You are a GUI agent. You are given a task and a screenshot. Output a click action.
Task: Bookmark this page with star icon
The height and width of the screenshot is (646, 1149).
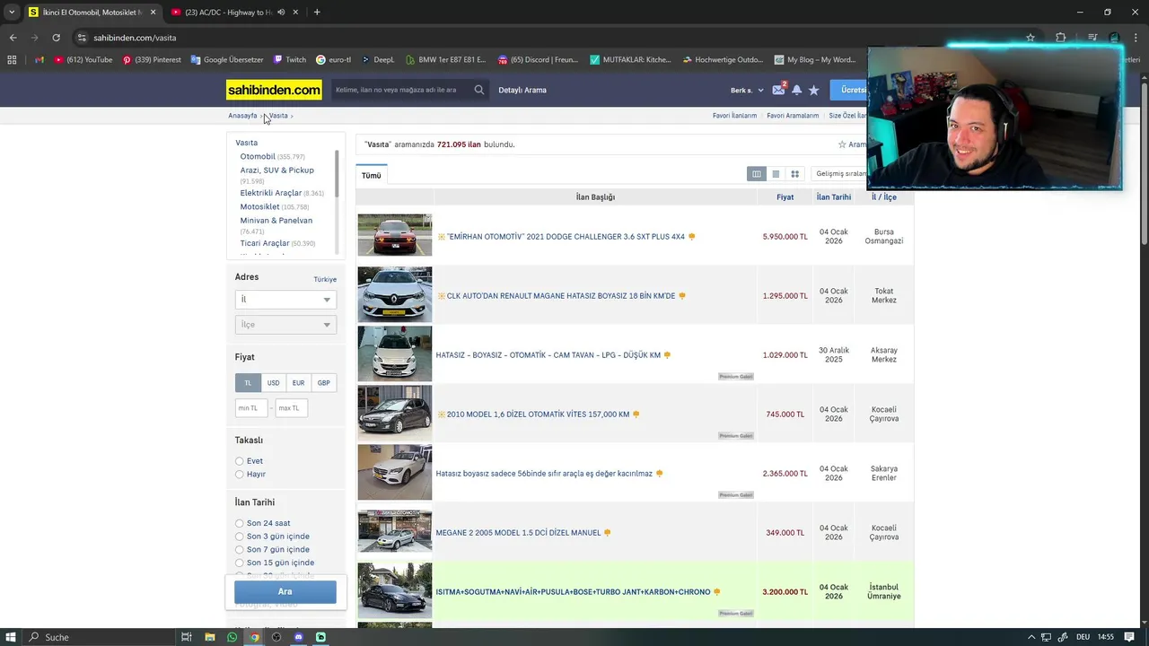click(x=1031, y=38)
